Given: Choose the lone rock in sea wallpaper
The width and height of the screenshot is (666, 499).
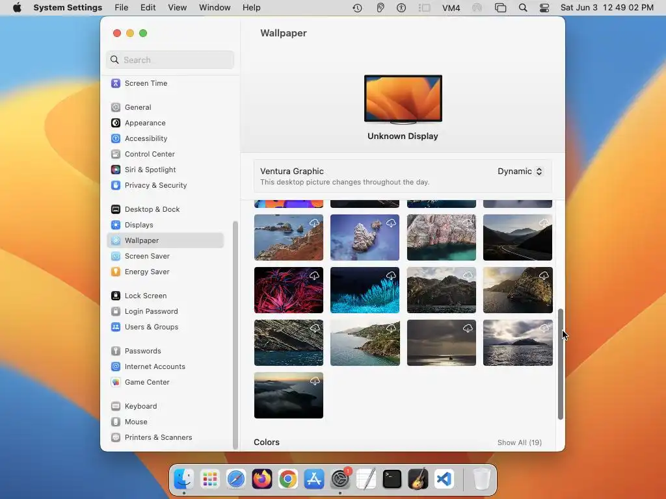Looking at the screenshot, I should point(365,238).
